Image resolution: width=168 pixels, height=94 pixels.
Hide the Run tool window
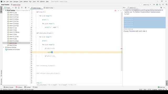click(164, 8)
